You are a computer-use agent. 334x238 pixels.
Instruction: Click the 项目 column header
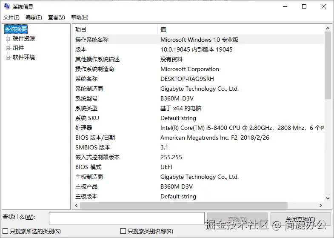pyautogui.click(x=115, y=29)
